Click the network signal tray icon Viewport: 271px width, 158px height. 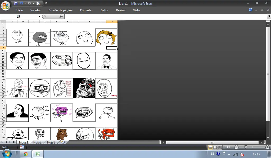[235, 154]
